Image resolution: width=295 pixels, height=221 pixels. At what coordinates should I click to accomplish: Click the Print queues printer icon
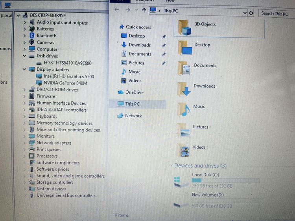pos(31,149)
